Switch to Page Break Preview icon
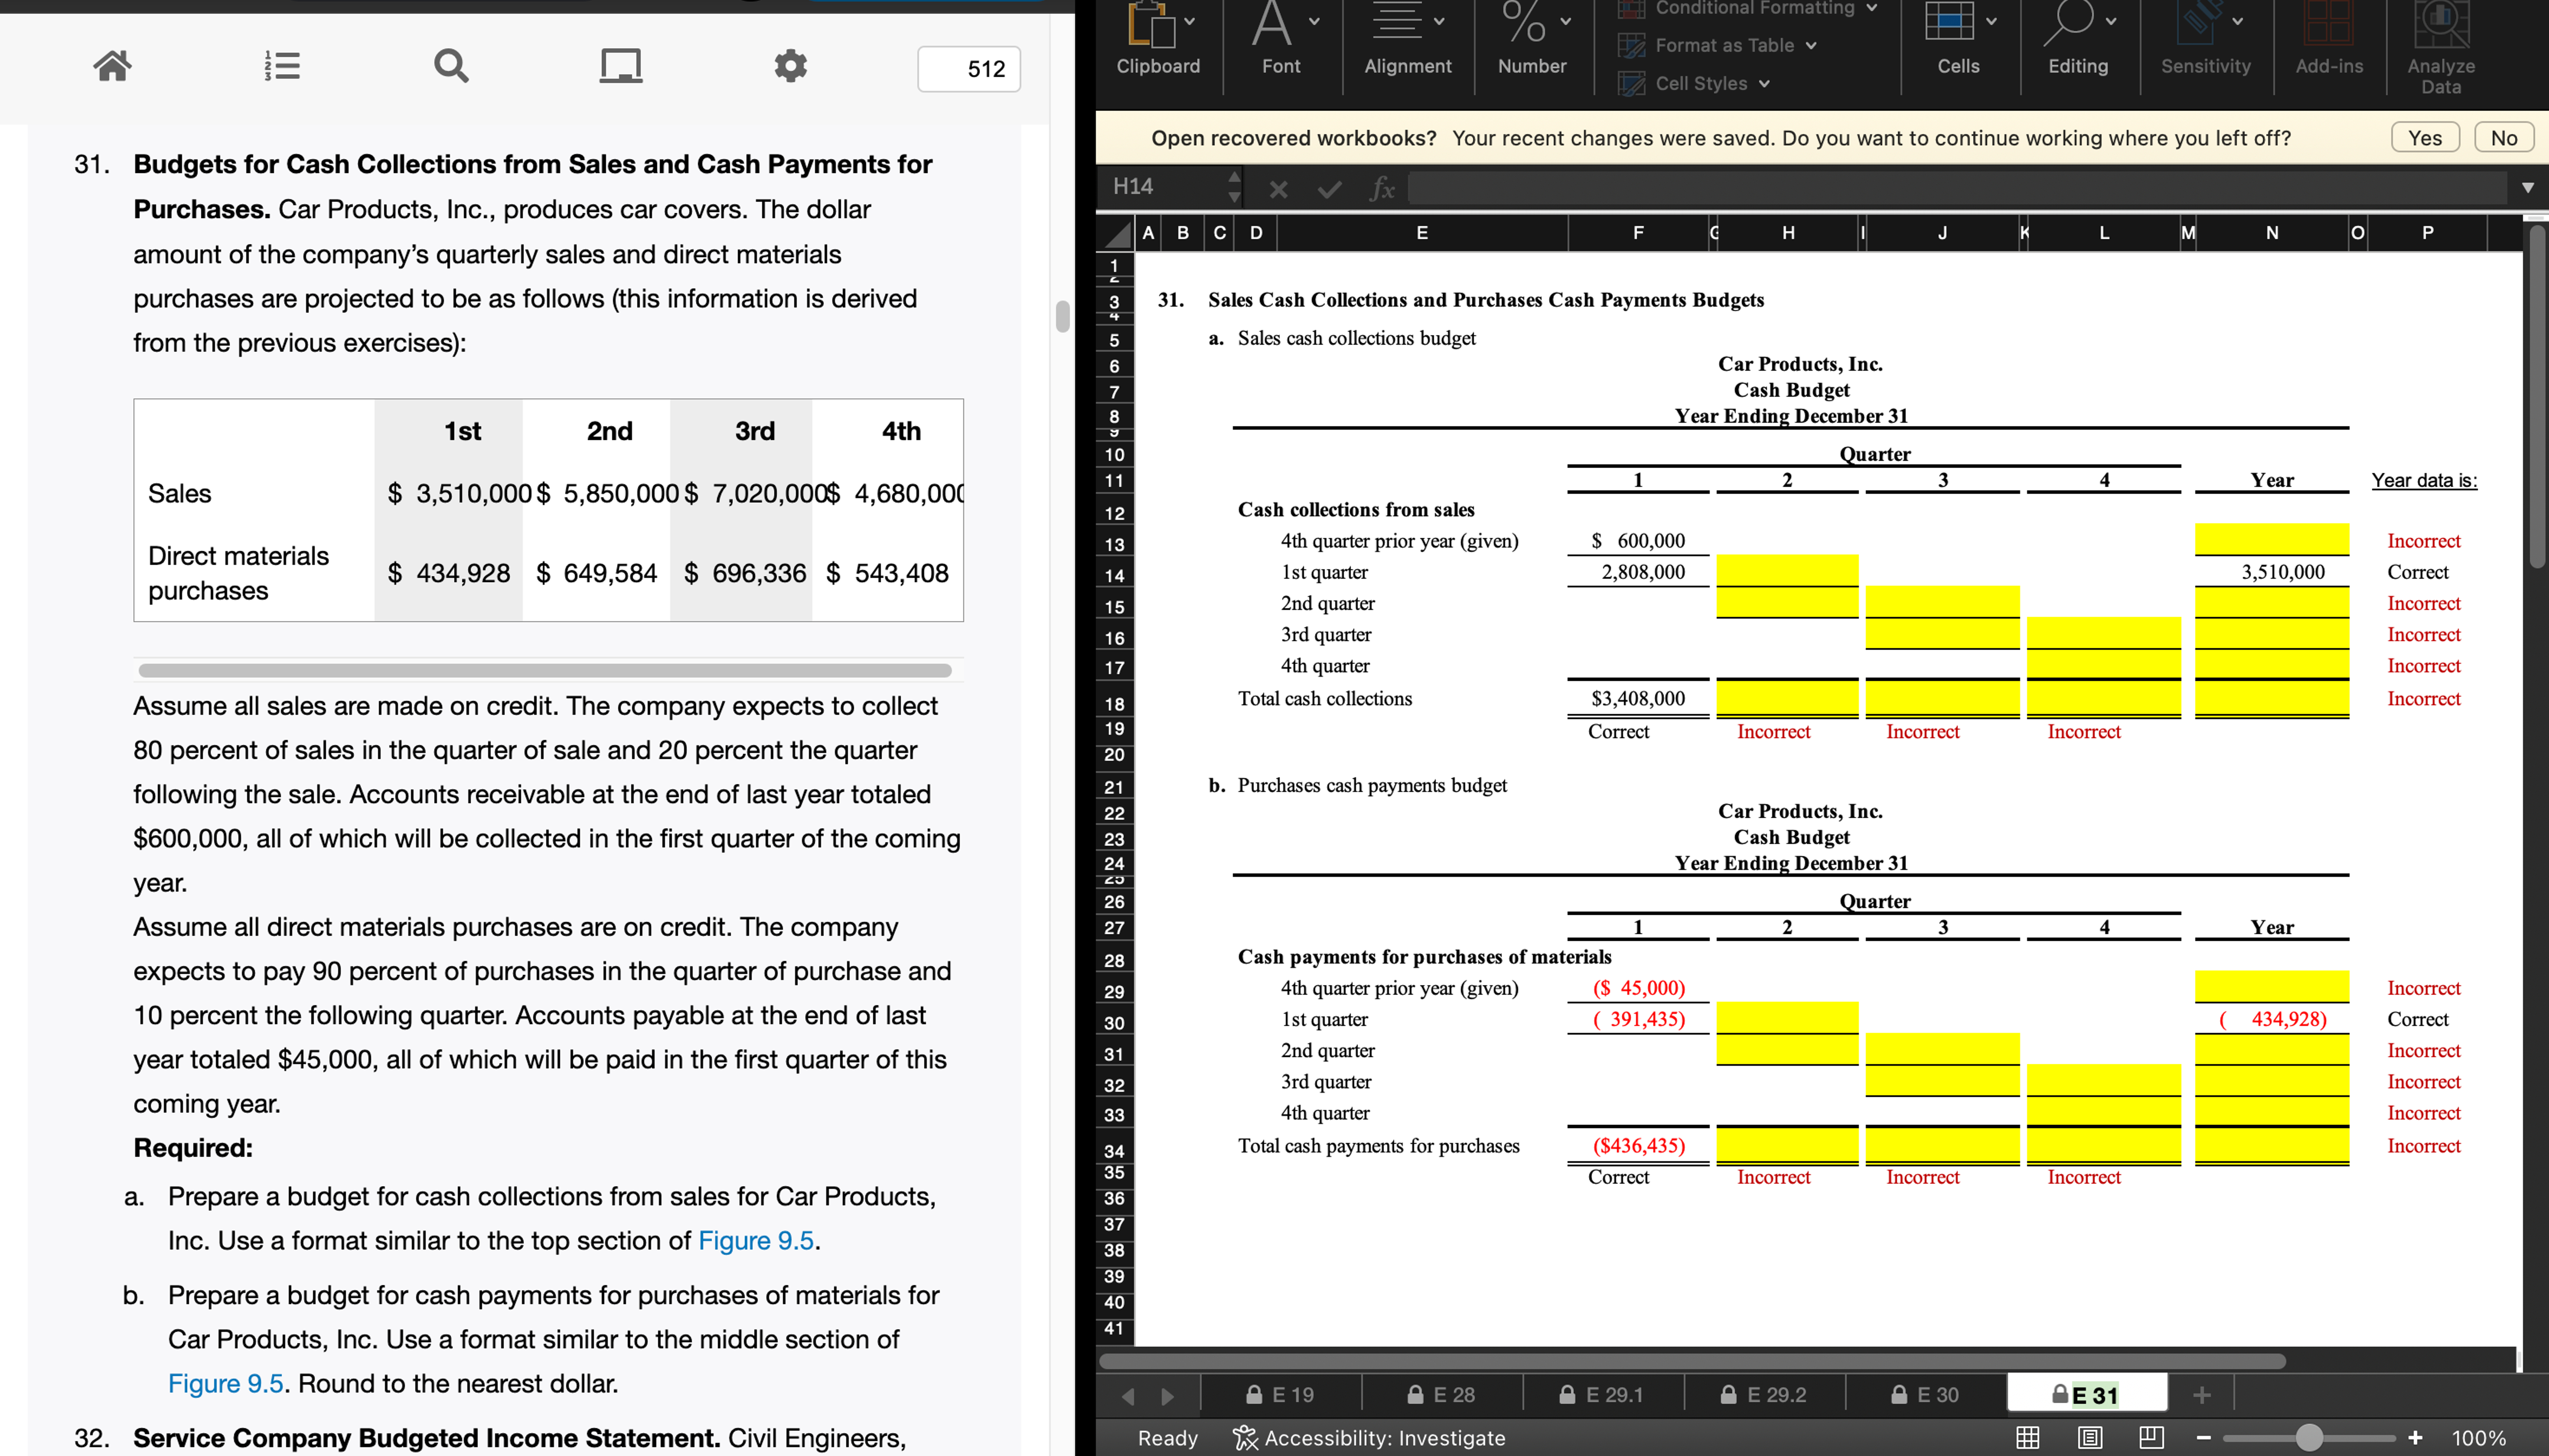Viewport: 2549px width, 1456px height. [x=2152, y=1438]
